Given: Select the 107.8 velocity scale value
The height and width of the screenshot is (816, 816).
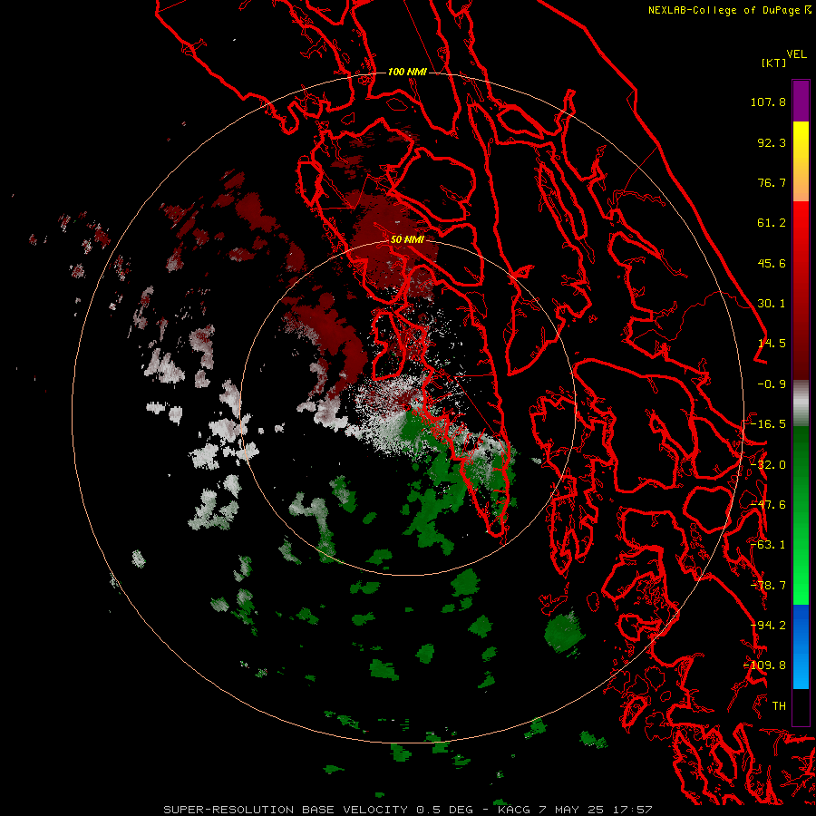Looking at the screenshot, I should (x=768, y=102).
